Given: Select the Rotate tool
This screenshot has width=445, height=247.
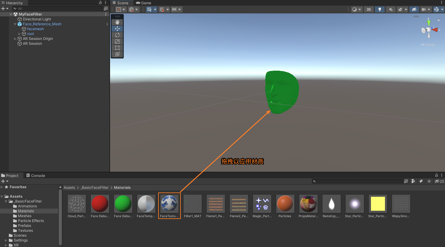Looking at the screenshot, I should [117, 35].
